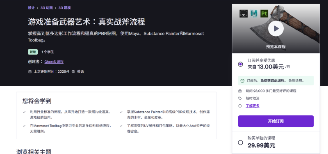This screenshot has height=154, width=328.
Task: Click the 英语 language label
Action: 80,71
